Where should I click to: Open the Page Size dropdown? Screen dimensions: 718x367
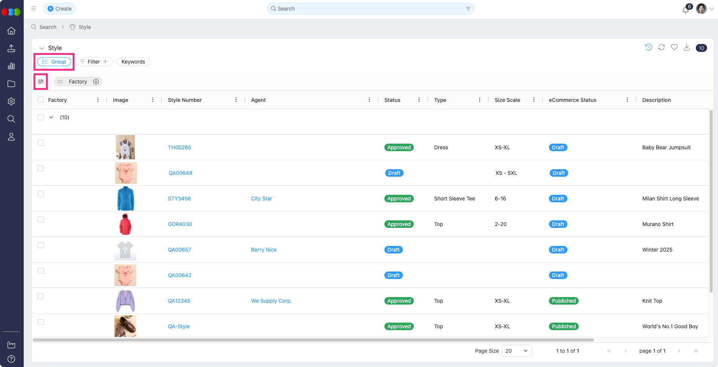coord(517,351)
